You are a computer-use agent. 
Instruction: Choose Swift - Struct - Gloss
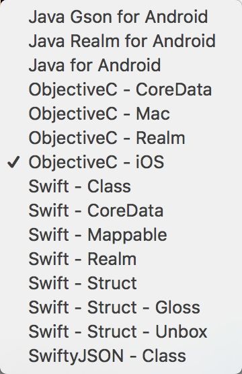click(x=121, y=307)
